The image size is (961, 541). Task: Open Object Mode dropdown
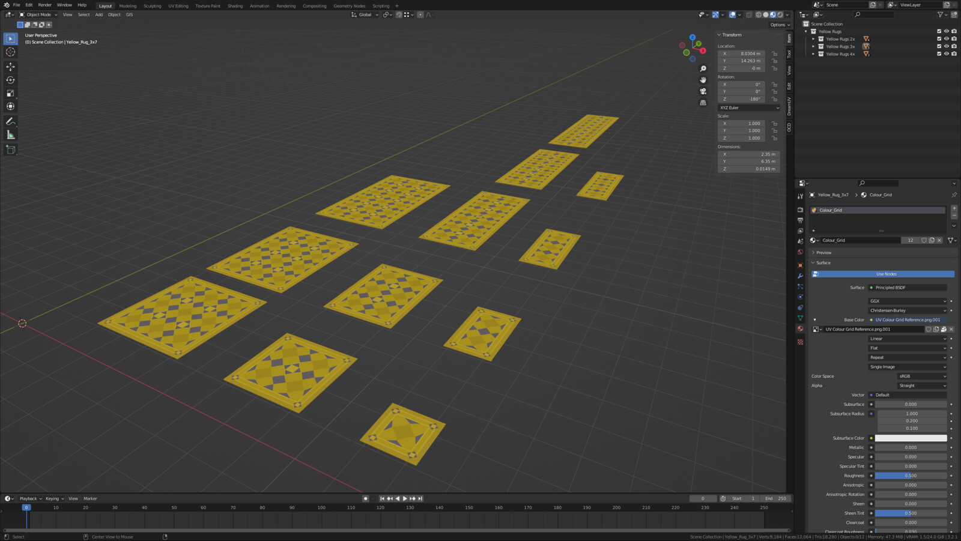point(38,14)
